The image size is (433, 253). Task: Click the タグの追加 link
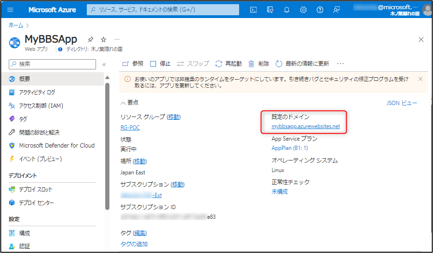click(x=134, y=244)
